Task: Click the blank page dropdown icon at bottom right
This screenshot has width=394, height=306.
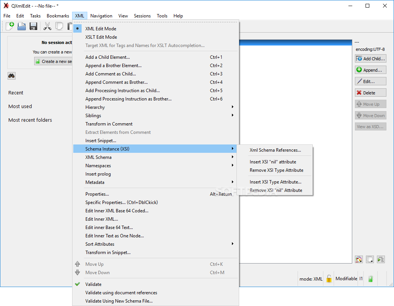Action: [x=370, y=259]
